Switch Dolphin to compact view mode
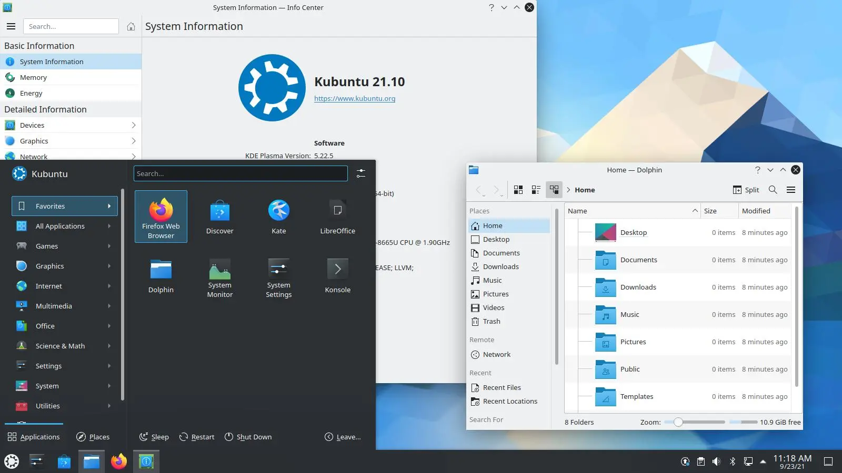This screenshot has width=842, height=473. coord(536,190)
